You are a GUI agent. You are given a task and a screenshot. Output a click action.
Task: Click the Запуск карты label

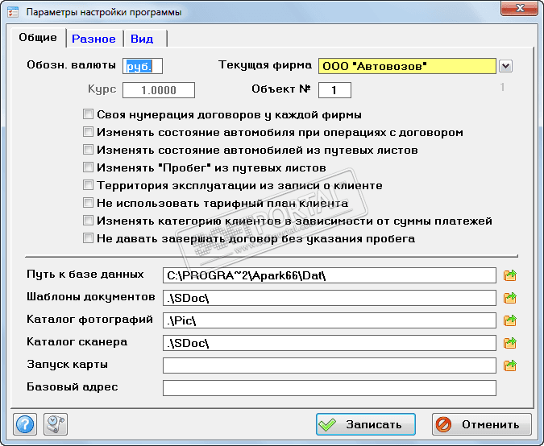[x=68, y=365]
